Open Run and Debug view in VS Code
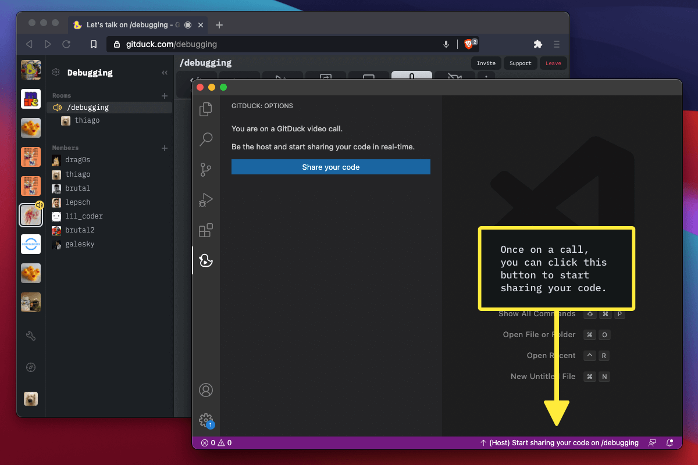 tap(206, 200)
